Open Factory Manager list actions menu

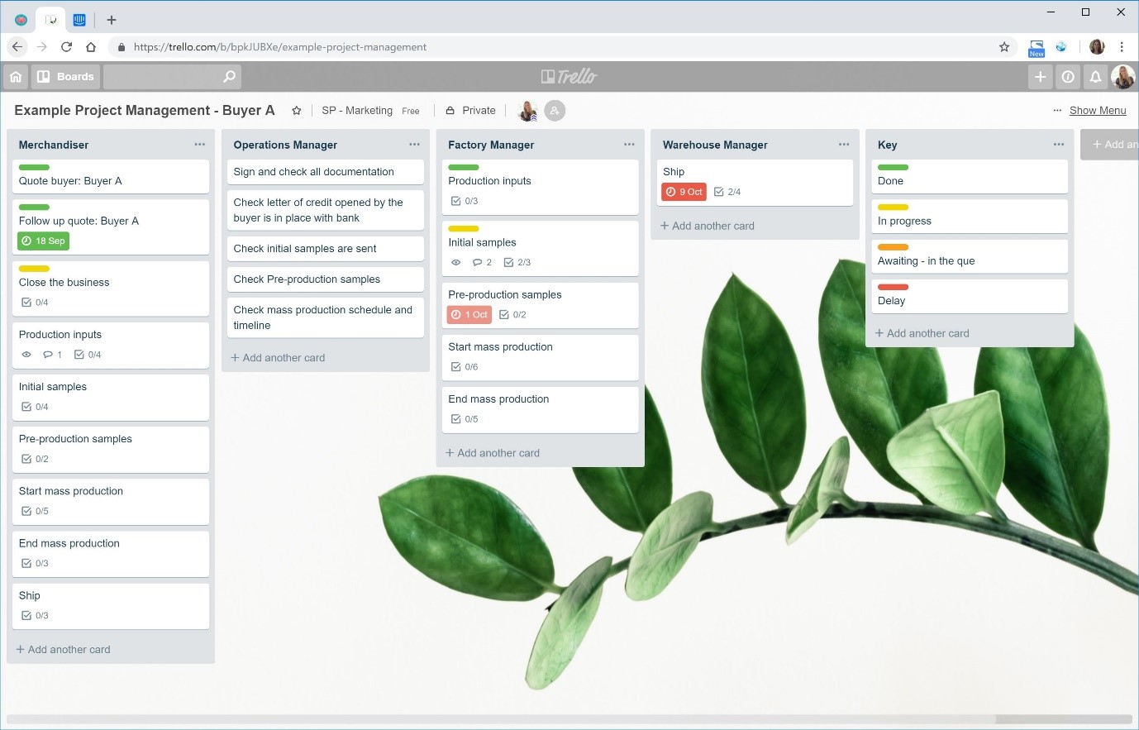click(629, 145)
